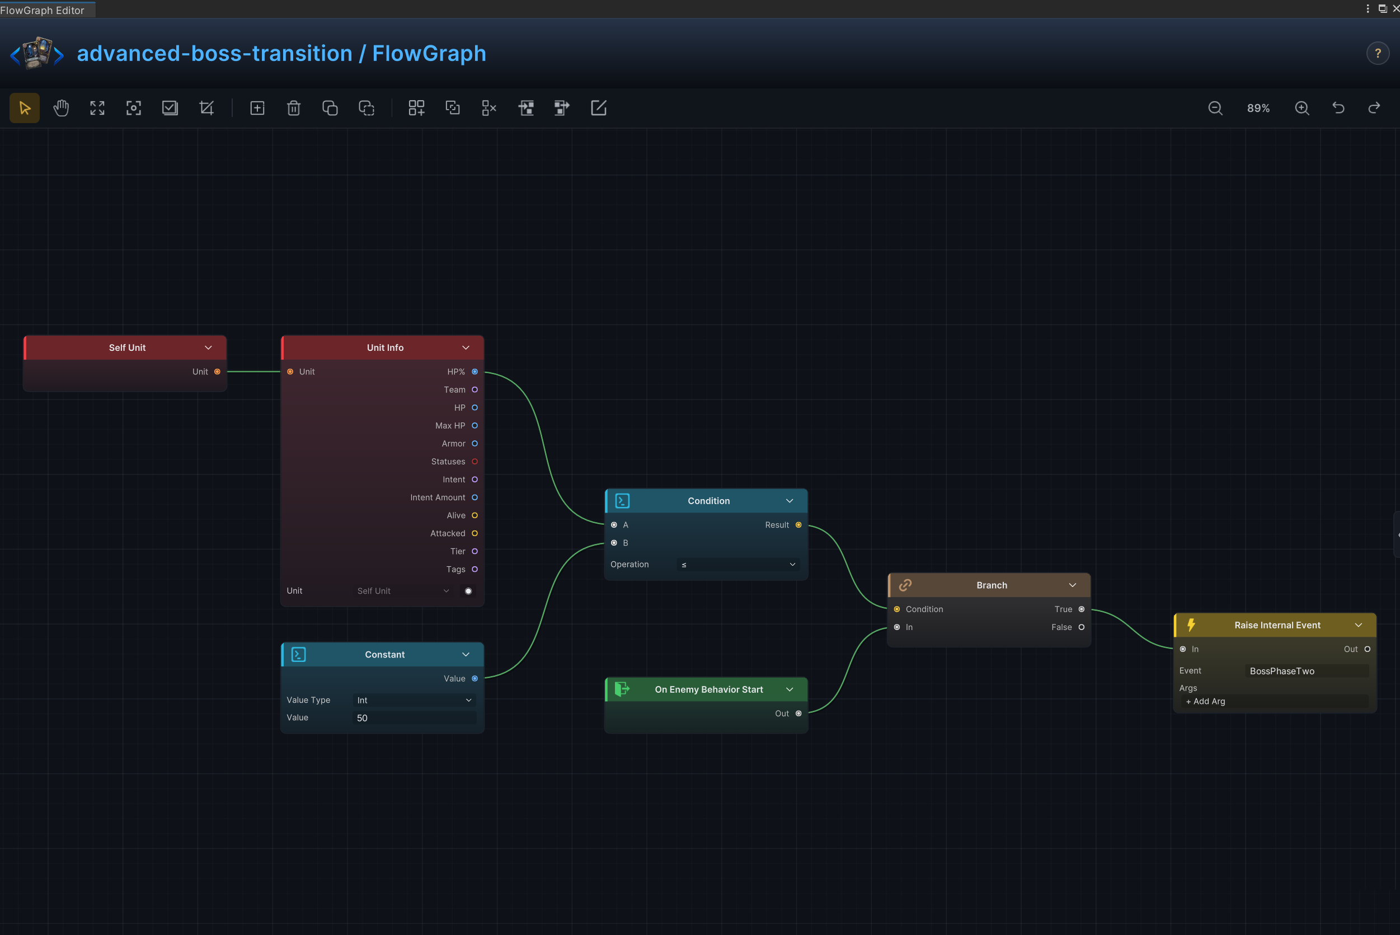The height and width of the screenshot is (935, 1400).
Task: Click the Constant node terminal icon
Action: tap(299, 654)
